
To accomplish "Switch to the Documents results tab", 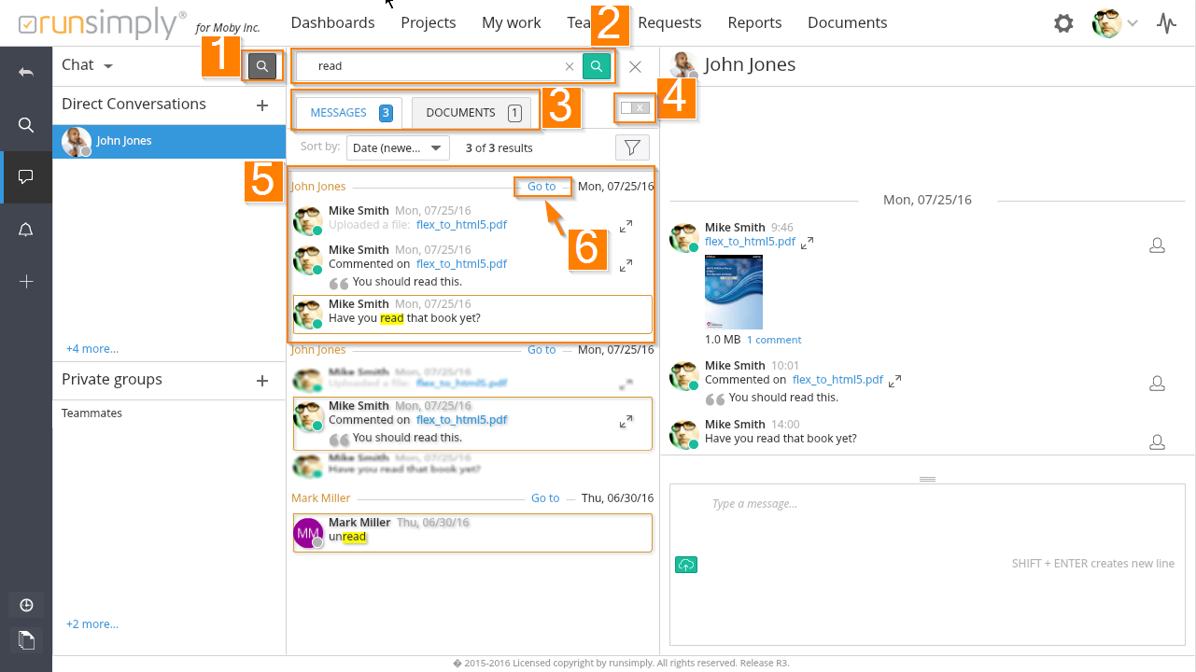I will click(471, 113).
